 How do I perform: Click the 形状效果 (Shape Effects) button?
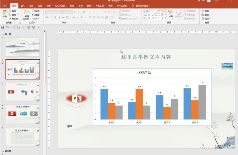(x=190, y=18)
